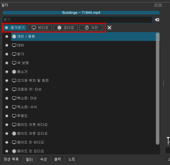Unfavorite 밝기 via its star

click(7, 54)
